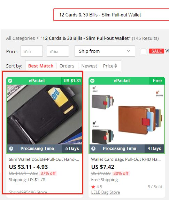Image resolution: width=169 pixels, height=200 pixels.
Task: Click the red star rating icon next to 4.9
Action: (93, 187)
